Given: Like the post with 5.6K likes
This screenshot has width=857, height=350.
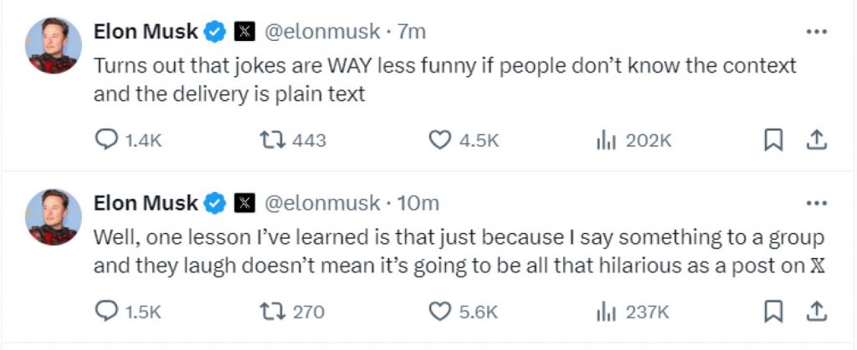Looking at the screenshot, I should click(440, 312).
